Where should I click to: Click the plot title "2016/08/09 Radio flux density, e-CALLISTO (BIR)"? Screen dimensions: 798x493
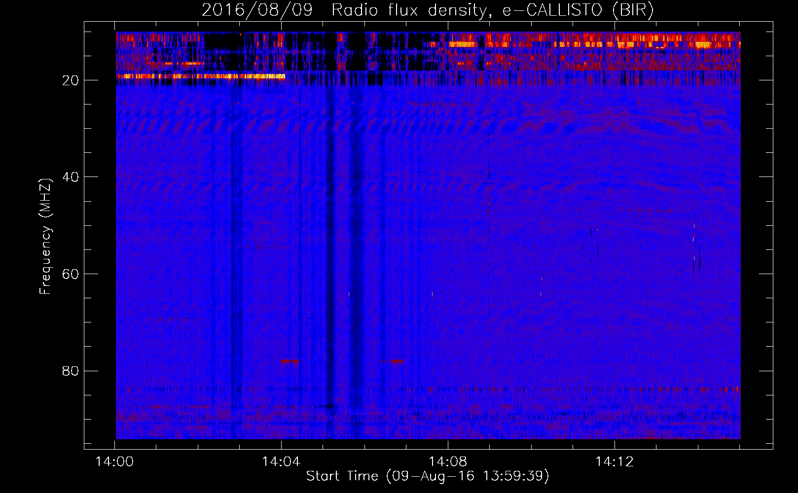click(x=428, y=10)
